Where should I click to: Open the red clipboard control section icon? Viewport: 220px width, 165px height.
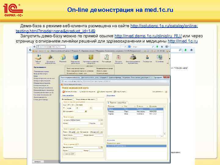click(x=119, y=57)
